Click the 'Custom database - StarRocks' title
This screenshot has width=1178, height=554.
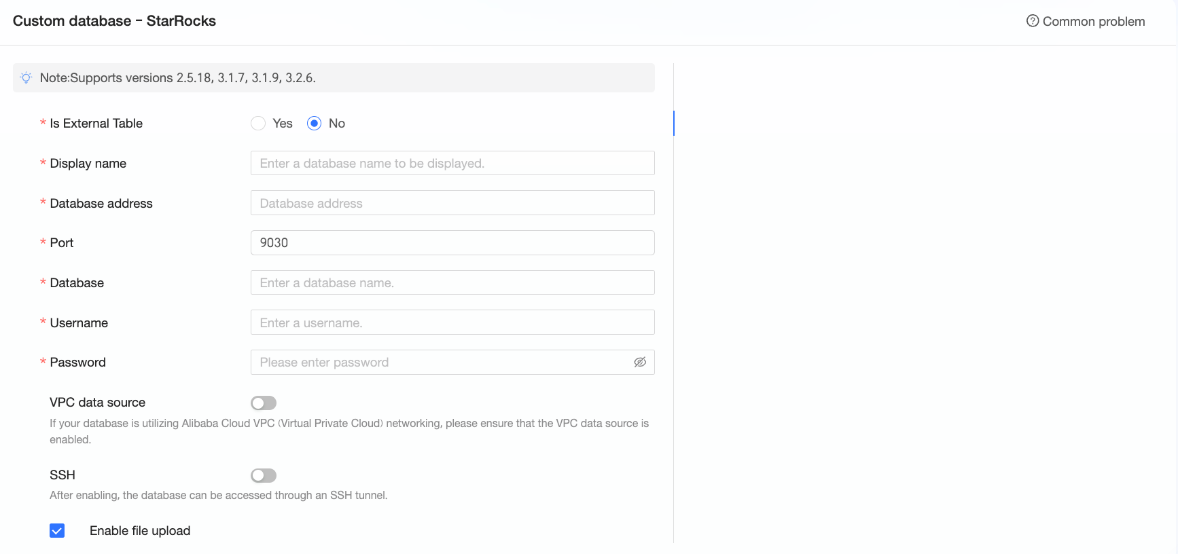tap(114, 21)
